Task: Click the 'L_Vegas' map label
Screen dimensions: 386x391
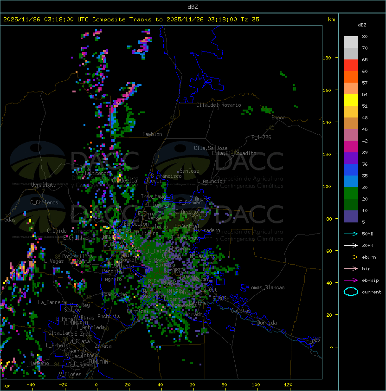Action: coord(54,261)
